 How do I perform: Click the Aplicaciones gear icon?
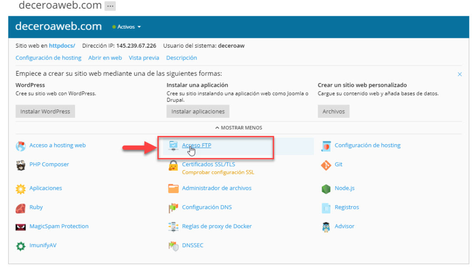point(20,189)
